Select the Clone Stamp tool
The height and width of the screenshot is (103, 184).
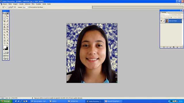coord(5,27)
